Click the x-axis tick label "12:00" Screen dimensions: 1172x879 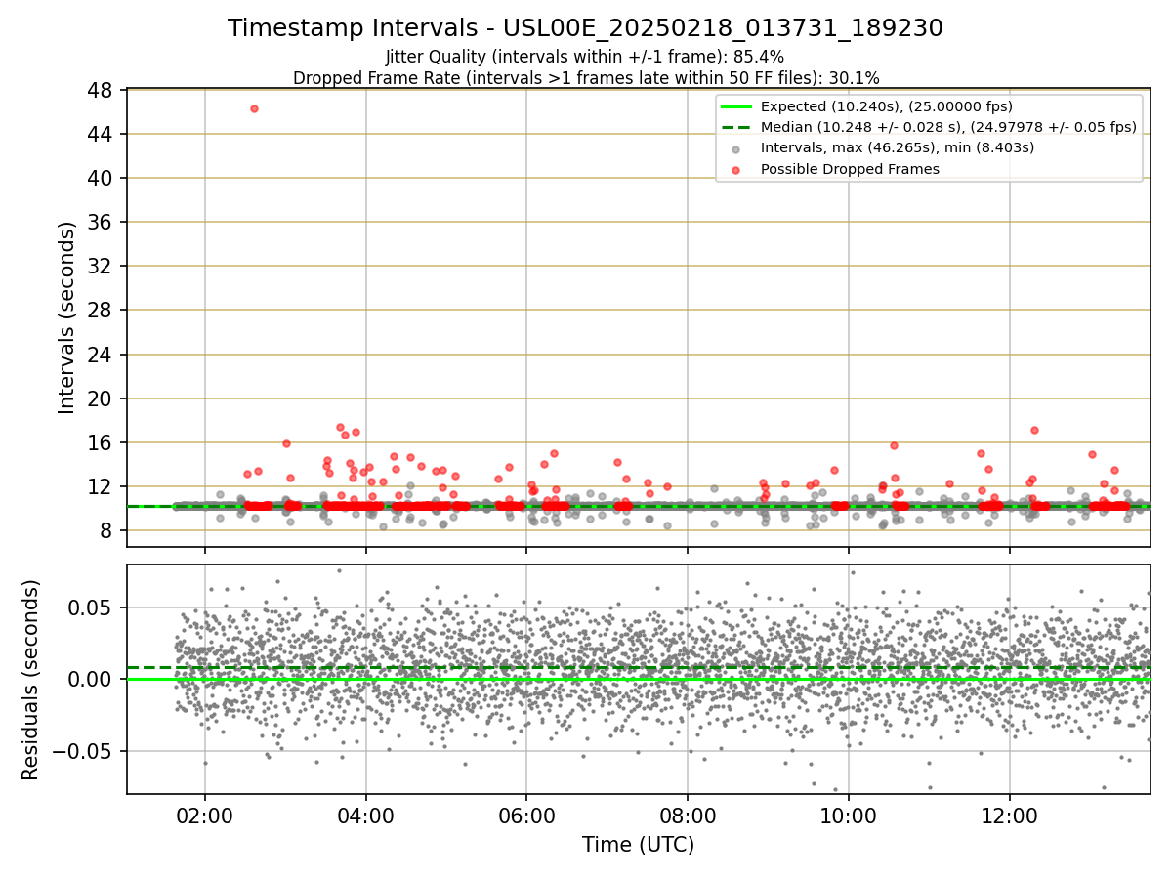point(1009,815)
